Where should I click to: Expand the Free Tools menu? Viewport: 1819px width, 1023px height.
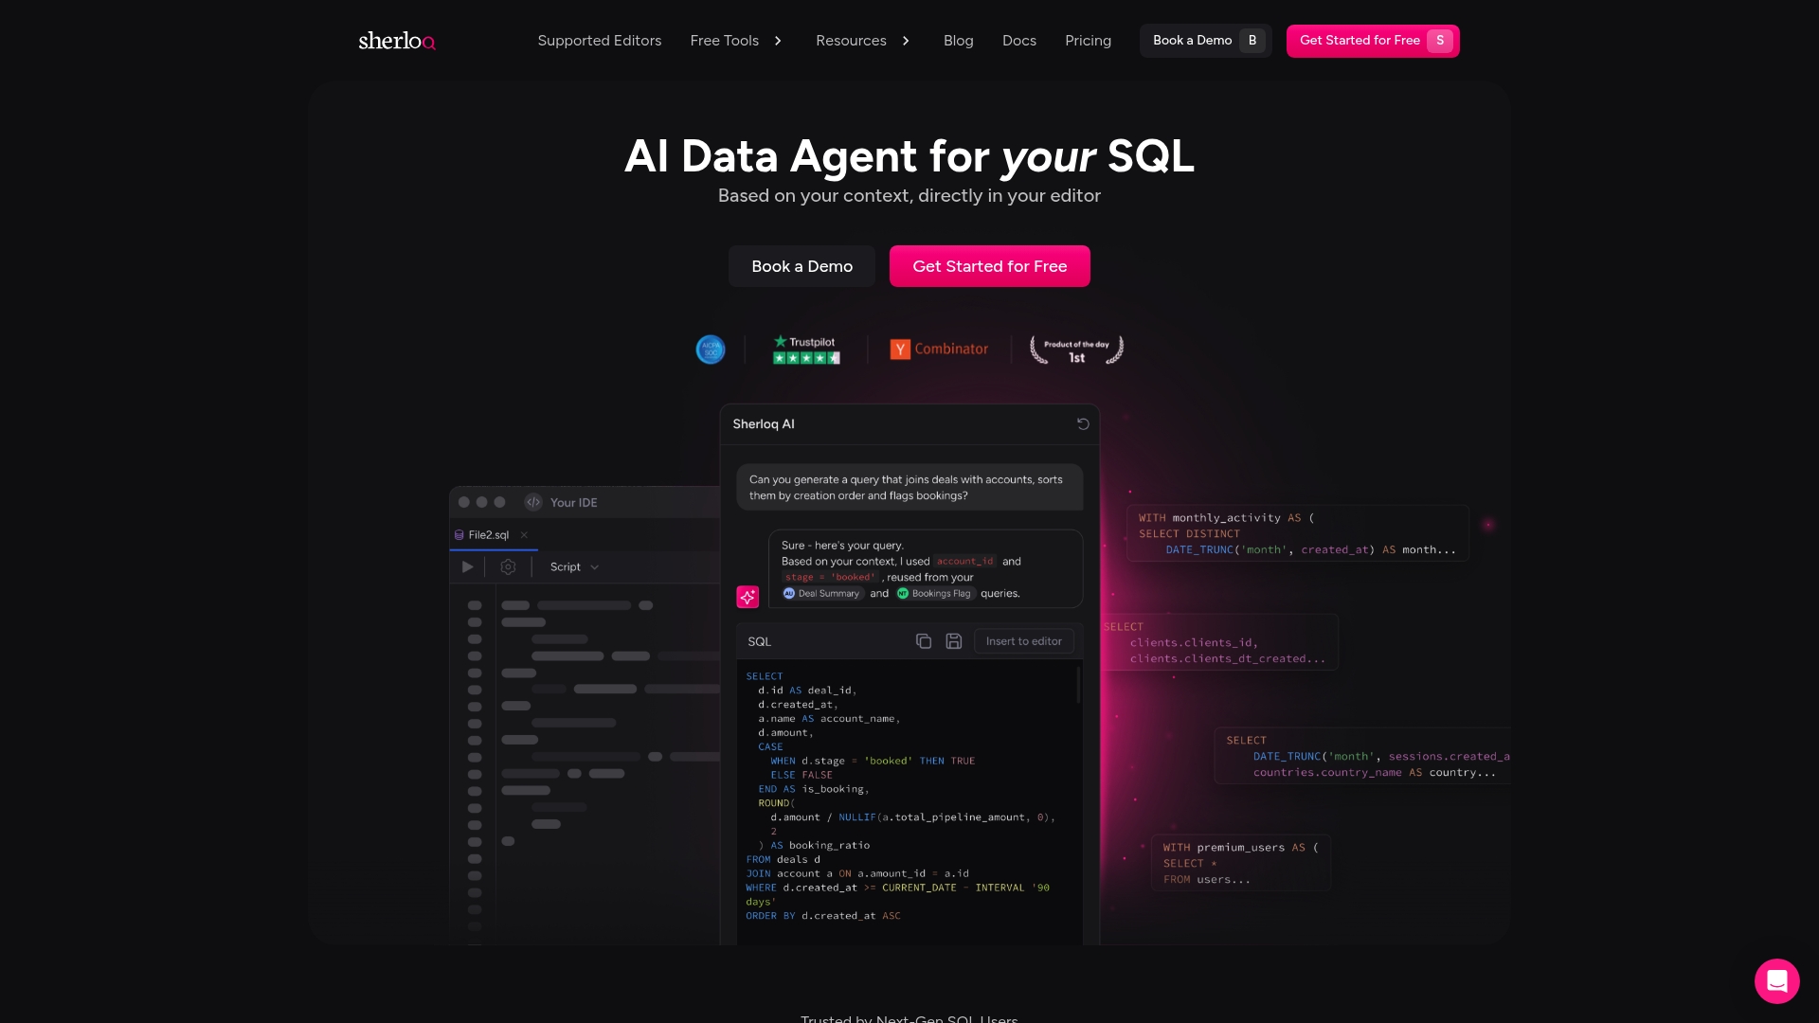[736, 41]
